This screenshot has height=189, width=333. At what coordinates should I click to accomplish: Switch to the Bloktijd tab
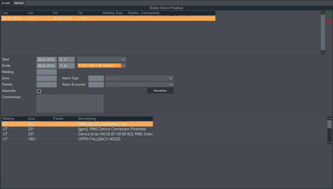pyautogui.click(x=19, y=3)
